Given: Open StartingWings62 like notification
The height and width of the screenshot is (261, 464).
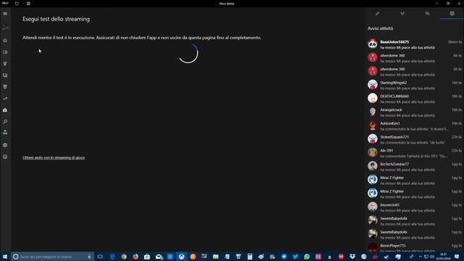Looking at the screenshot, I should pyautogui.click(x=414, y=86).
